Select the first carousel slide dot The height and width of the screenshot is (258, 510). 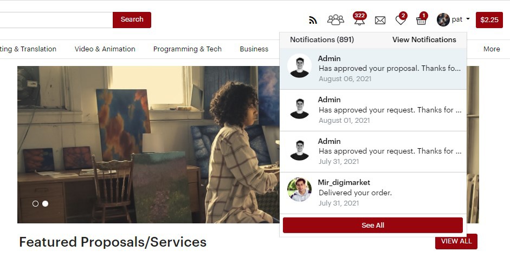35,204
